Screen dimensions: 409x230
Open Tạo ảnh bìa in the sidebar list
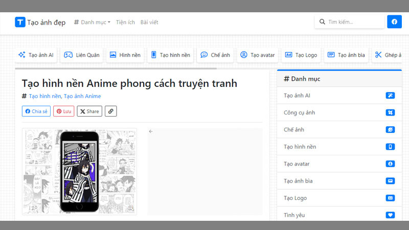[x=339, y=181]
